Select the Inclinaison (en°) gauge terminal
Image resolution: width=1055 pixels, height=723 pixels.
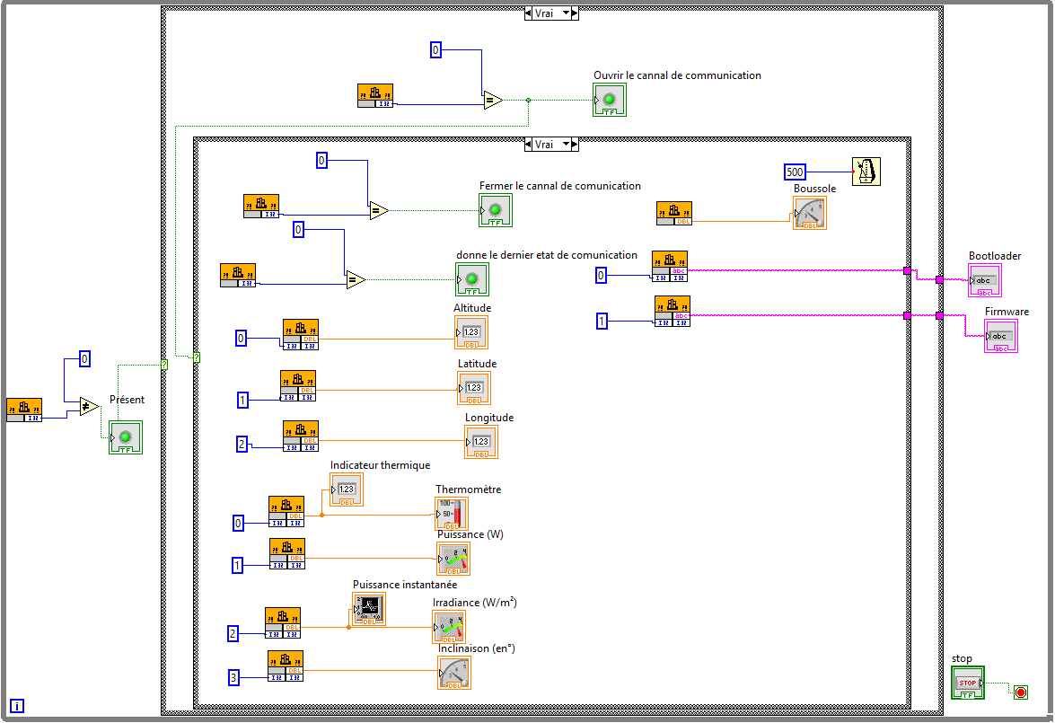pyautogui.click(x=454, y=672)
